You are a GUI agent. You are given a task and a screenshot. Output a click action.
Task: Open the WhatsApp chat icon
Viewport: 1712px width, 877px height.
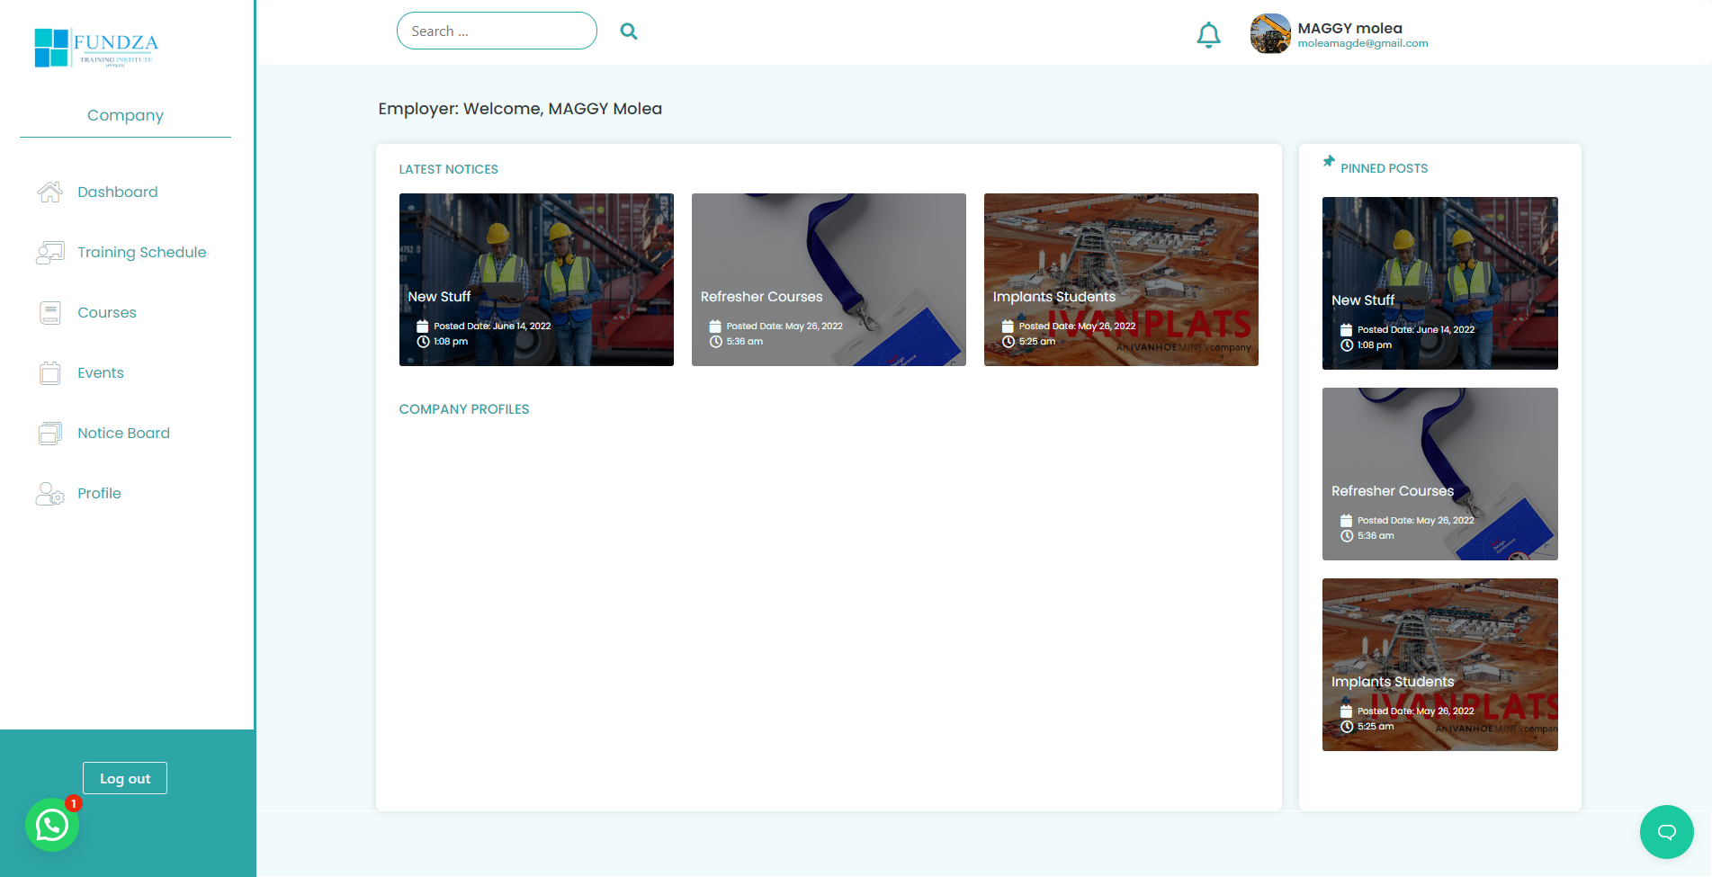pyautogui.click(x=52, y=825)
